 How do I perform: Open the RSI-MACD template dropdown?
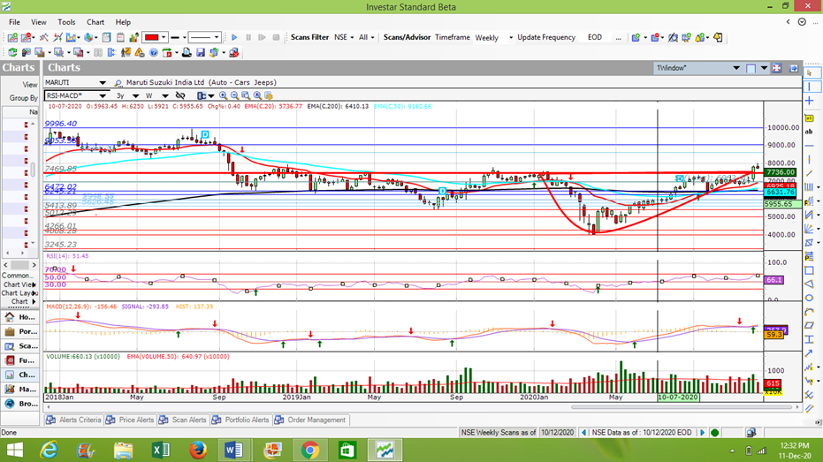(103, 95)
